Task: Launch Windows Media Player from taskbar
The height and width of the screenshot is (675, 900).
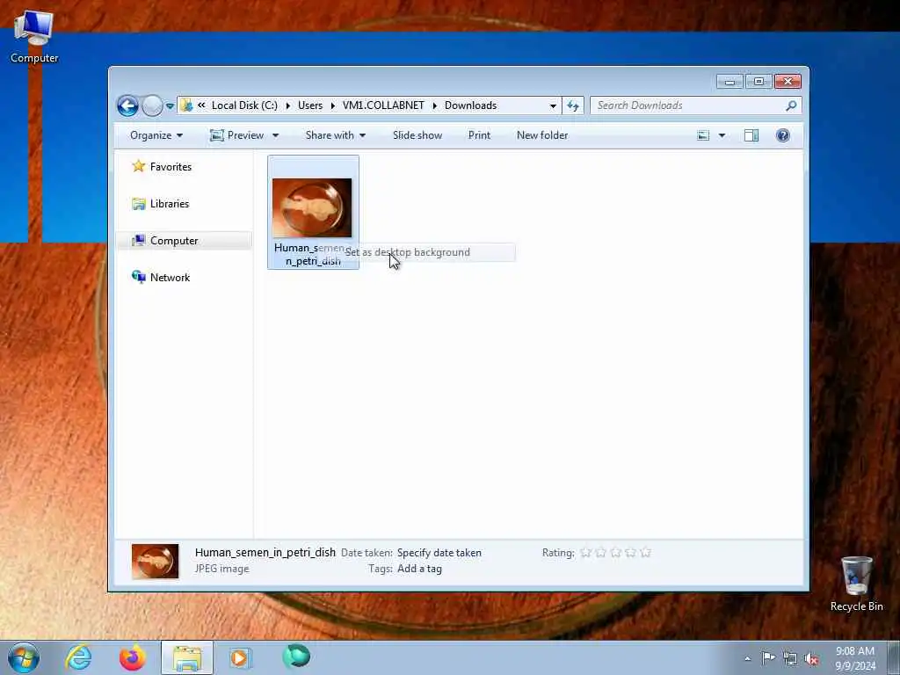Action: click(240, 657)
